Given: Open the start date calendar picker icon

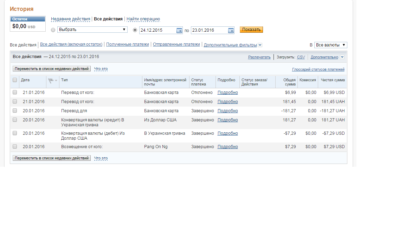Looking at the screenshot, I should pyautogui.click(x=179, y=30).
